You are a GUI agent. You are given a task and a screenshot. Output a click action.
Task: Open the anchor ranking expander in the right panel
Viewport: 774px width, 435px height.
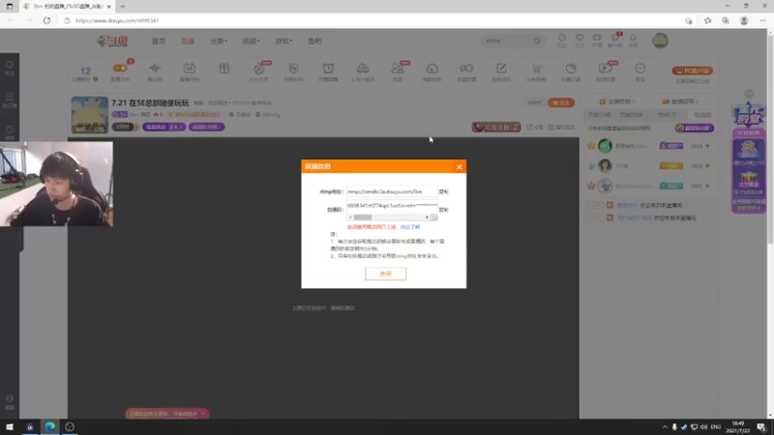point(617,101)
